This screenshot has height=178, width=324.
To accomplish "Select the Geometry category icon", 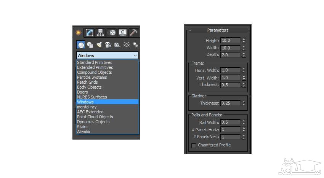I will point(80,45).
